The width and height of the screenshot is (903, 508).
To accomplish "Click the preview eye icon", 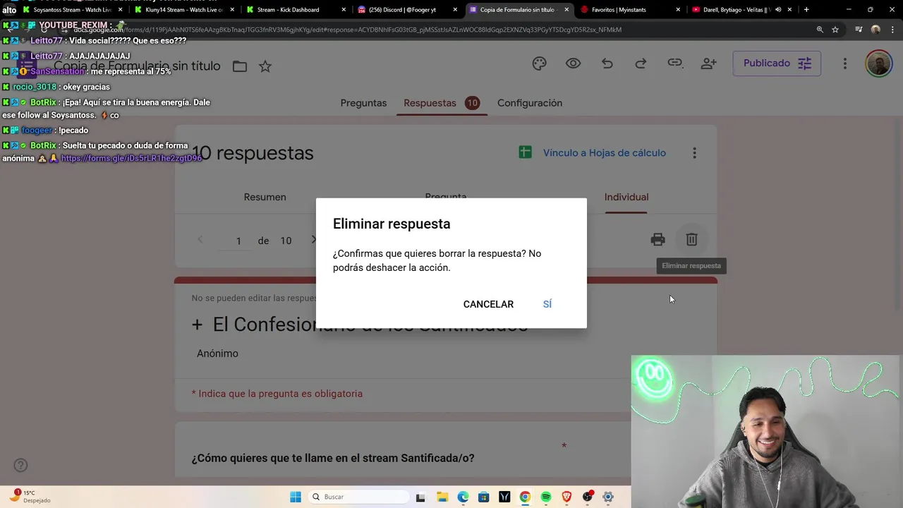I will coord(573,64).
